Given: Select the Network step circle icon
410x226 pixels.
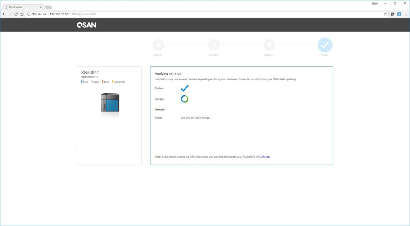Looking at the screenshot, I should (x=214, y=45).
